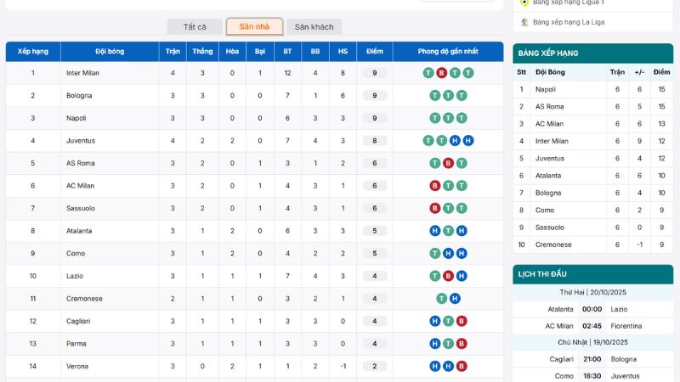Click the red B badge in Inter Milan's form
Image resolution: width=680 pixels, height=382 pixels.
[441, 73]
